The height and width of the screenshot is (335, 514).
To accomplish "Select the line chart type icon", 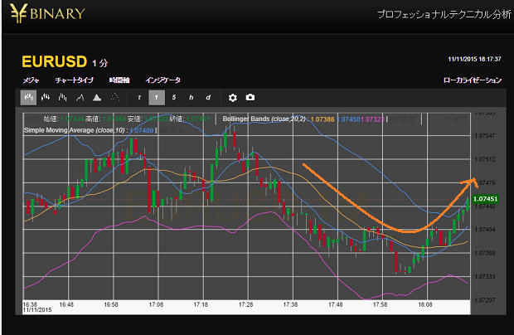I will pyautogui.click(x=80, y=98).
